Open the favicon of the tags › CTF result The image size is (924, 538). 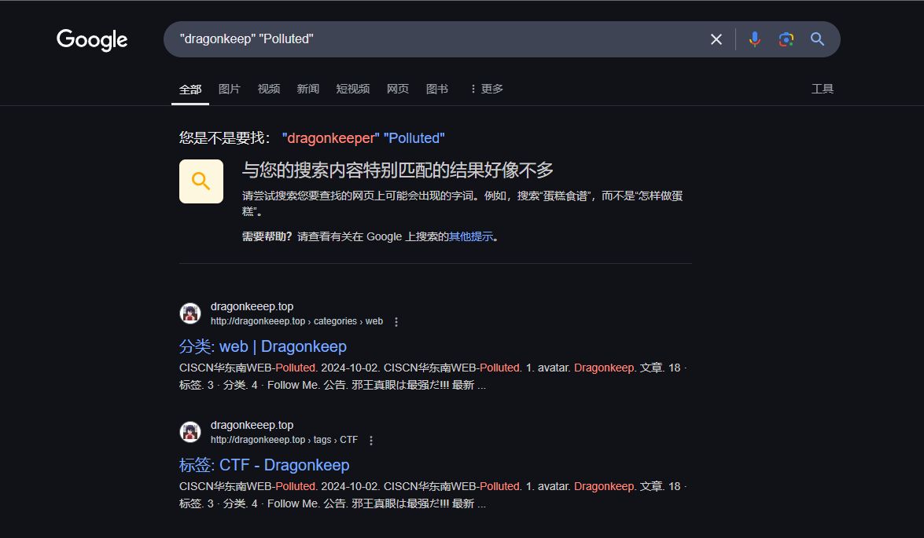(x=190, y=432)
